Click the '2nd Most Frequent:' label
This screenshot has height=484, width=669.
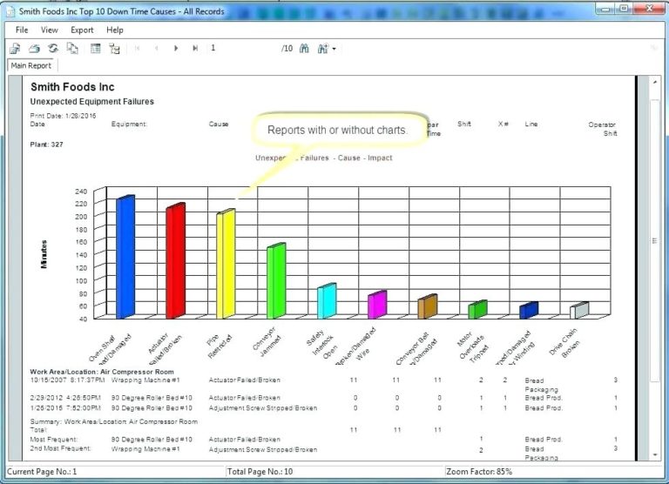click(61, 448)
